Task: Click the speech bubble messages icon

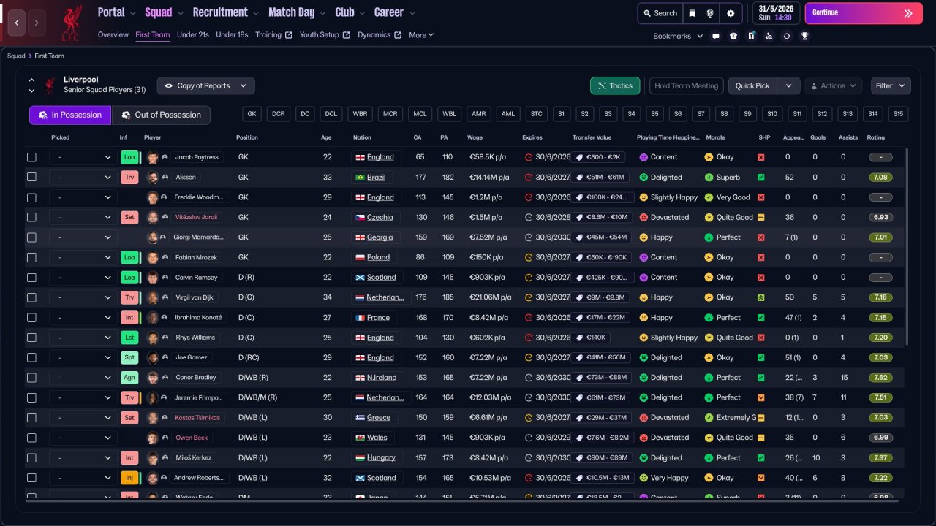Action: (716, 36)
